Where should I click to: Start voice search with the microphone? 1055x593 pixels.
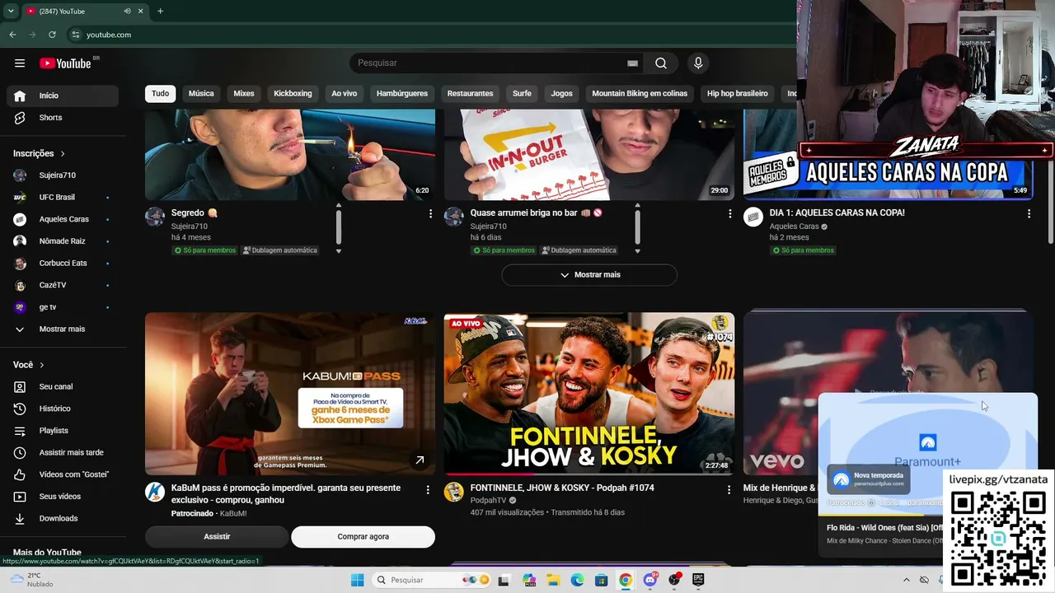click(698, 63)
